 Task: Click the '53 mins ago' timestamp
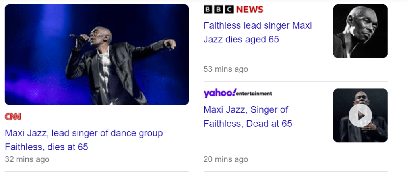tap(225, 69)
